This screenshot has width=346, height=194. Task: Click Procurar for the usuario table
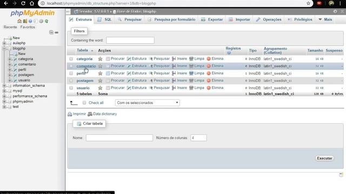(x=115, y=88)
